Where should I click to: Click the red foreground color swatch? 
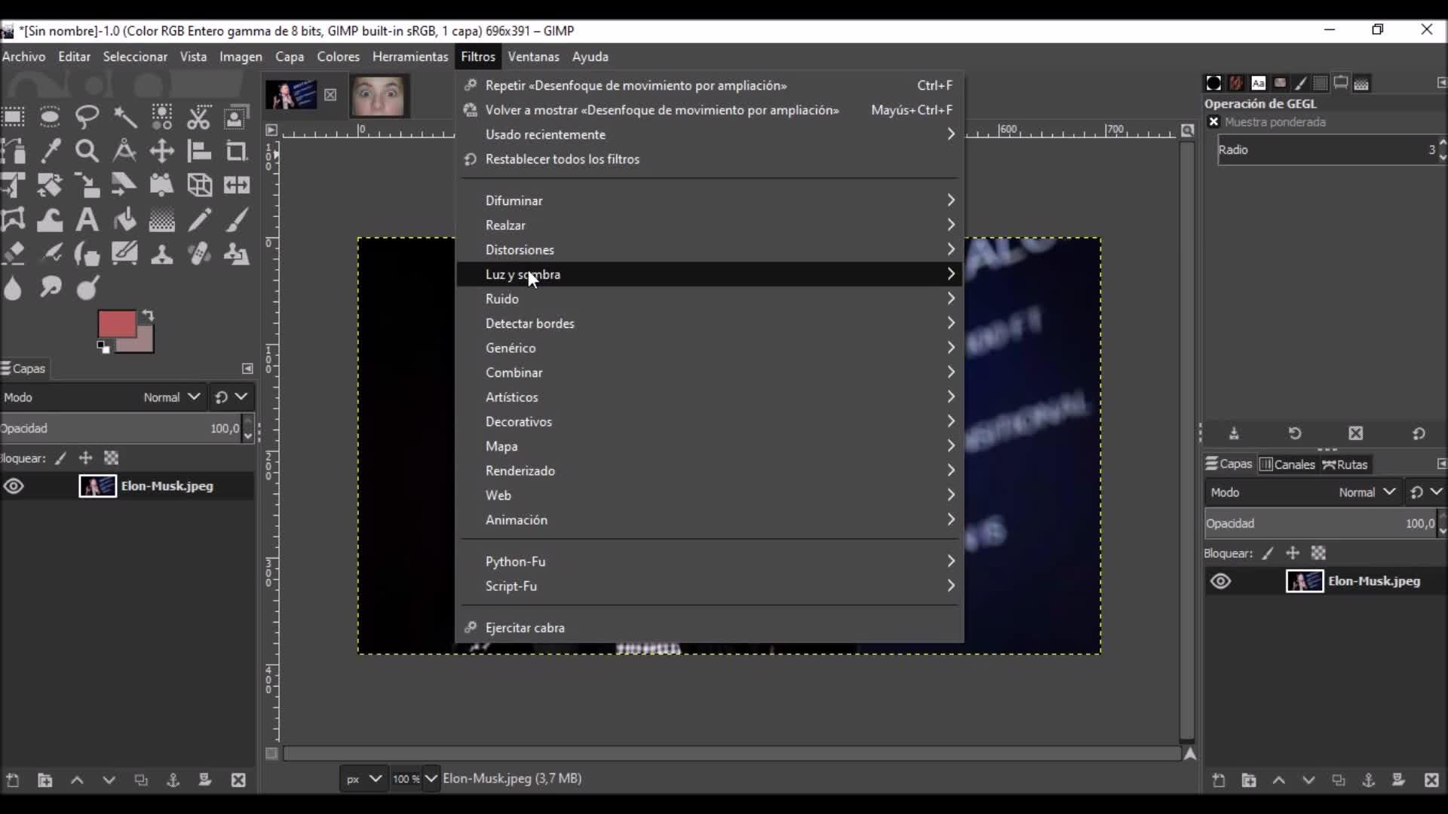coord(116,324)
